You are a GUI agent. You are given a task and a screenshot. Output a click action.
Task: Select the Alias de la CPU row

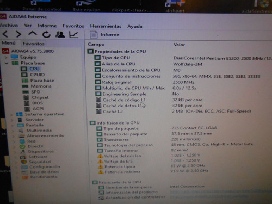click(183, 64)
